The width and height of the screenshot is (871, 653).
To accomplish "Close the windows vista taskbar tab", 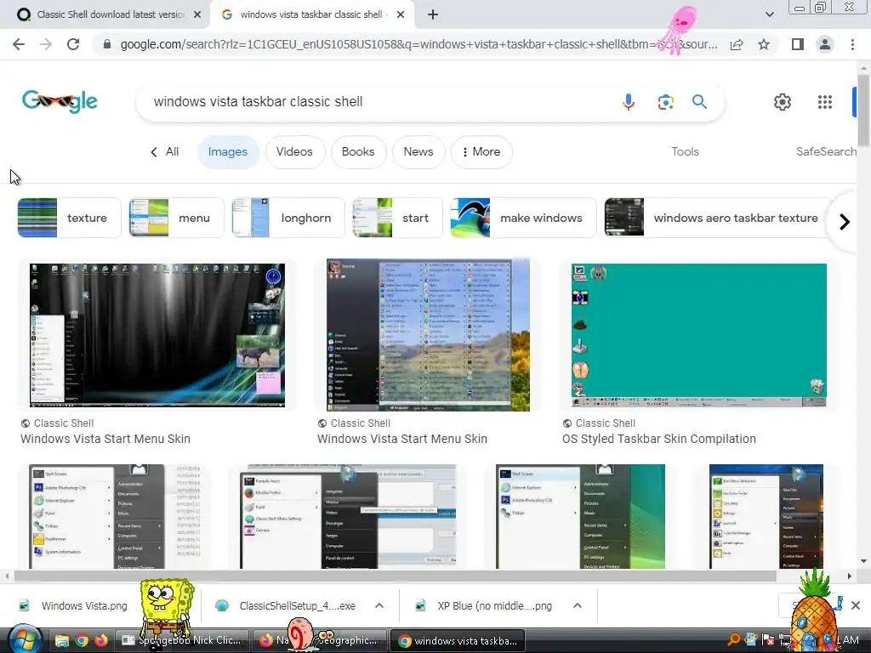I will [x=401, y=15].
